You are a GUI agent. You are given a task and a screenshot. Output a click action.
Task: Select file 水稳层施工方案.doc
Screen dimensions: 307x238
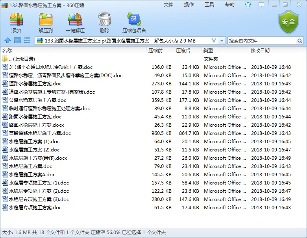coord(149,166)
